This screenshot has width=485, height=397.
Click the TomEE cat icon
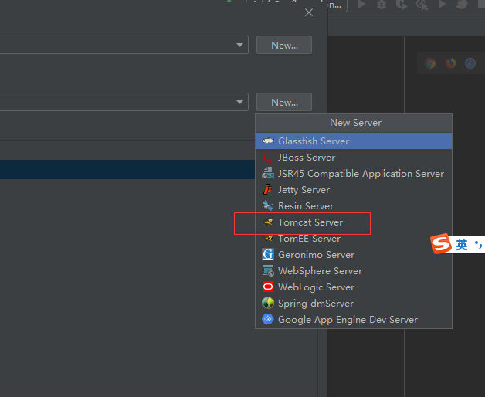pos(268,238)
